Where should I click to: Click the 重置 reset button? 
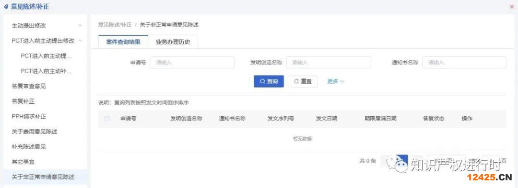tap(303, 81)
